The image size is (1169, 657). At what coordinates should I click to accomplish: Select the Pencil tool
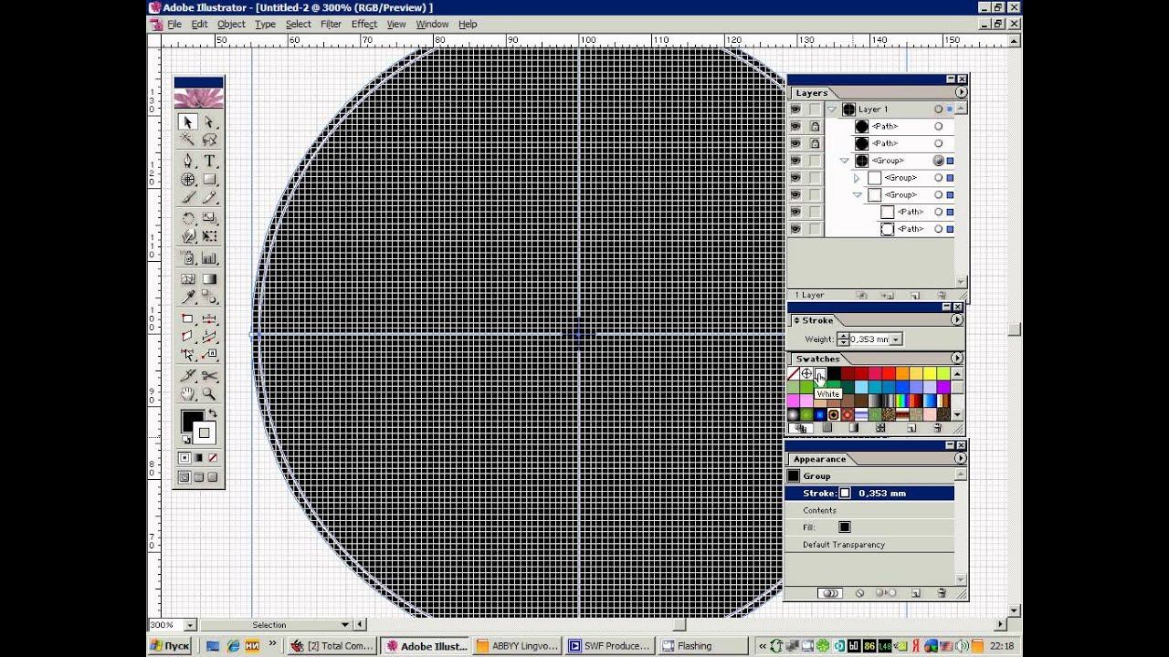point(209,197)
